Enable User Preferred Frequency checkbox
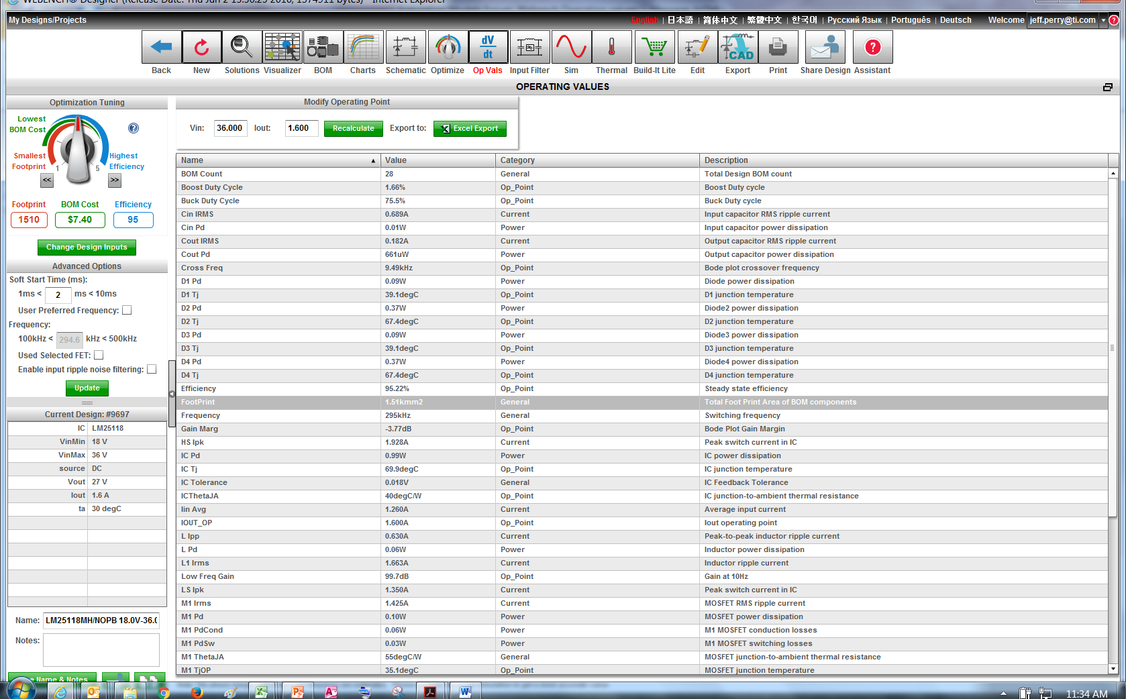Viewport: 1126px width, 699px height. [127, 311]
